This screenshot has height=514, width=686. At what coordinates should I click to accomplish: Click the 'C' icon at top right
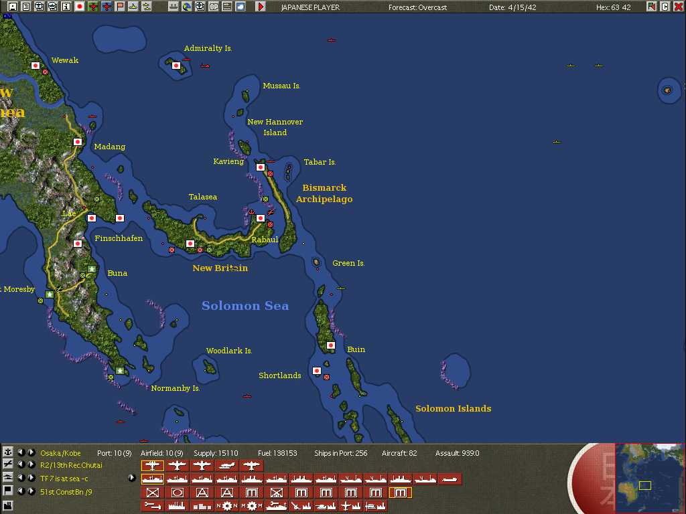coord(665,7)
